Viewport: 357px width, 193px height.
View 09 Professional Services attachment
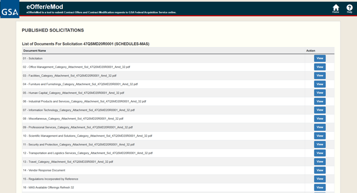pyautogui.click(x=320, y=127)
